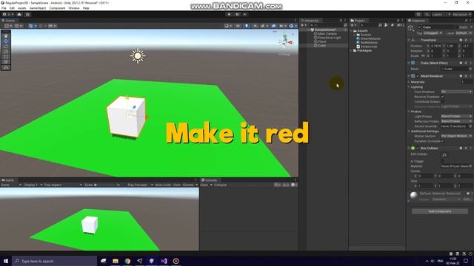The height and width of the screenshot is (266, 474).
Task: Open the Edit menu
Action: [12, 8]
